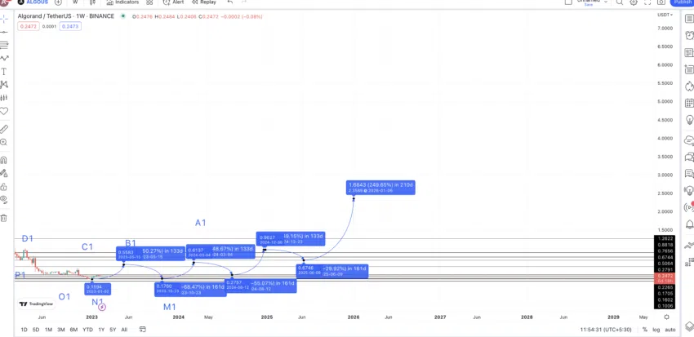Click the 2026-01-06 price projection label

pos(380,187)
